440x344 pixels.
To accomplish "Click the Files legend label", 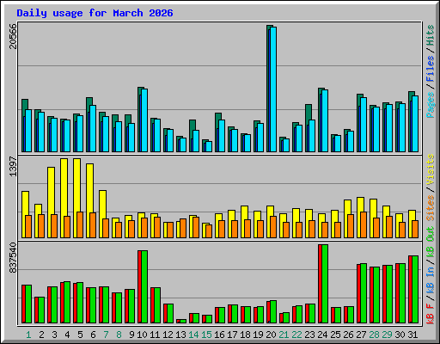I will [431, 69].
